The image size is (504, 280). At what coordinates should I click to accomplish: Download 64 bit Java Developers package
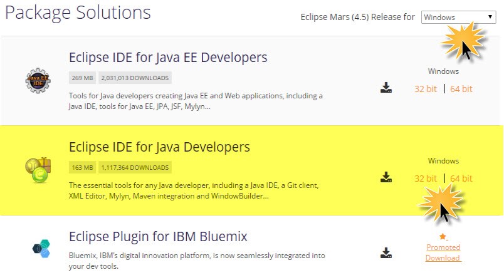tap(461, 179)
